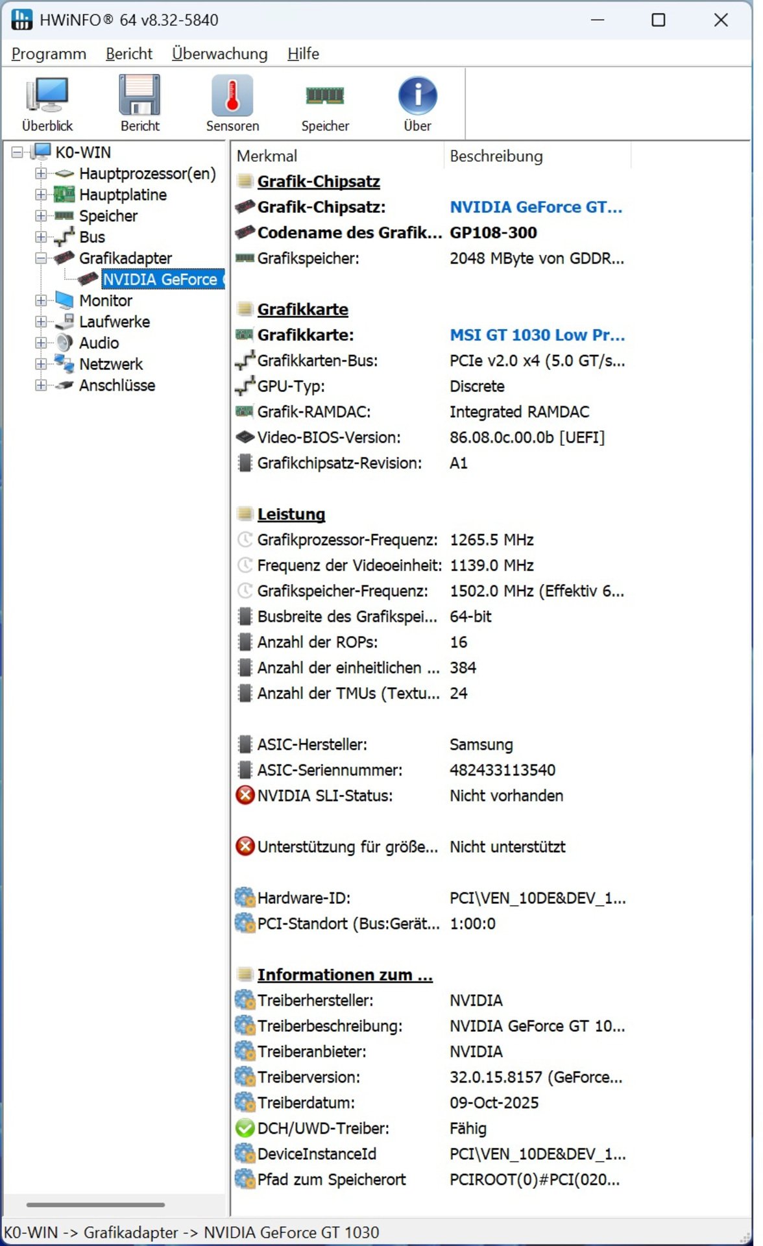Click the KO-WIN computer icon in the tree

42,152
